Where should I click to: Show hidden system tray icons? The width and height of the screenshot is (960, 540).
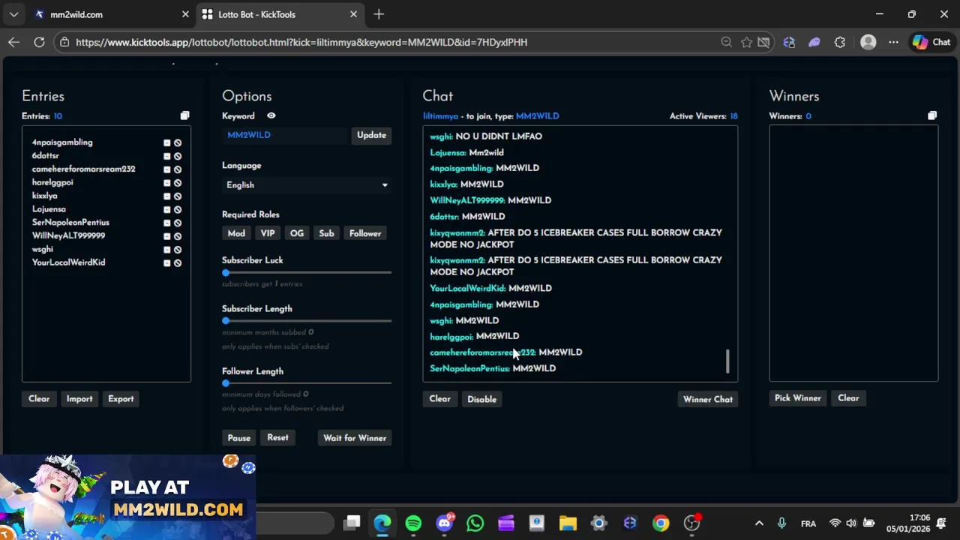point(759,523)
